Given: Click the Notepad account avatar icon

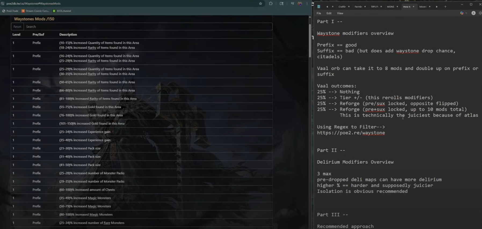Looking at the screenshot, I should click(x=473, y=13).
